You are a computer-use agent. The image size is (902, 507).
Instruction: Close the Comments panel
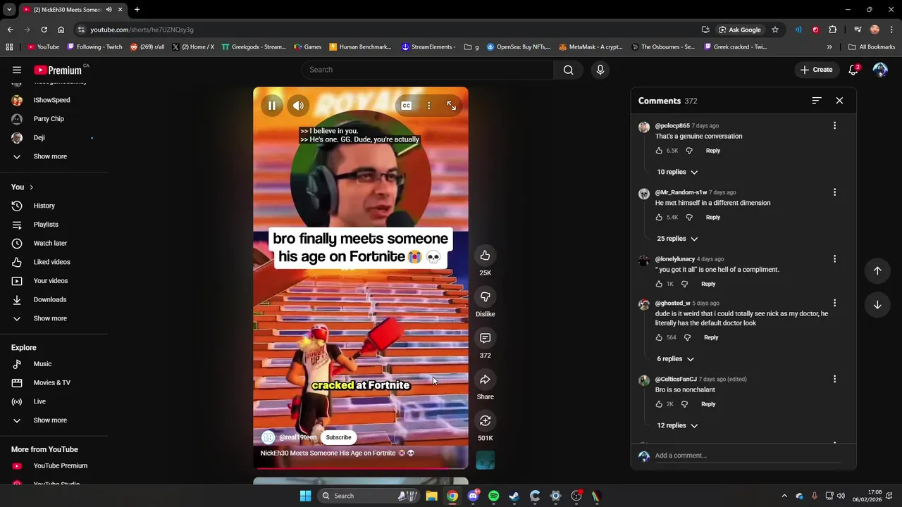(x=839, y=101)
